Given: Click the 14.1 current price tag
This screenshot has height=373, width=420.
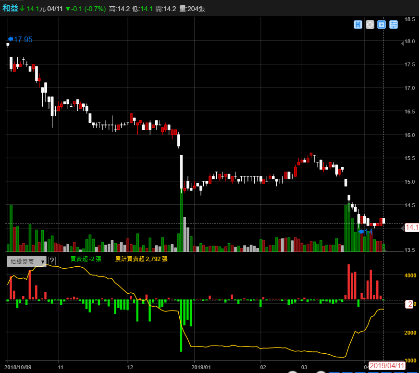Looking at the screenshot, I should click(x=412, y=228).
